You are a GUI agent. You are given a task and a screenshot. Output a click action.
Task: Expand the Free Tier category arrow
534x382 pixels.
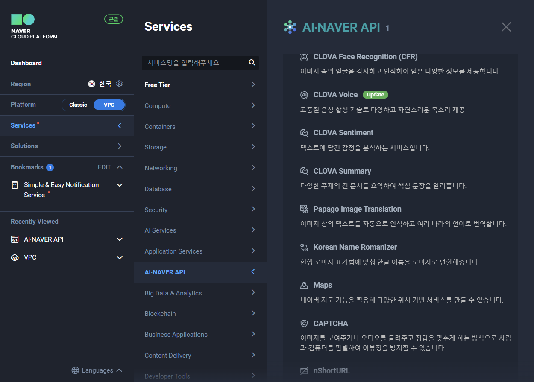pos(253,85)
